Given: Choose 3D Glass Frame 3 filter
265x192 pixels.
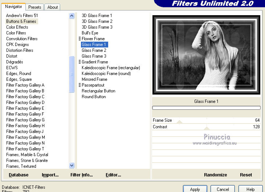Looking at the screenshot, I should (x=97, y=27).
